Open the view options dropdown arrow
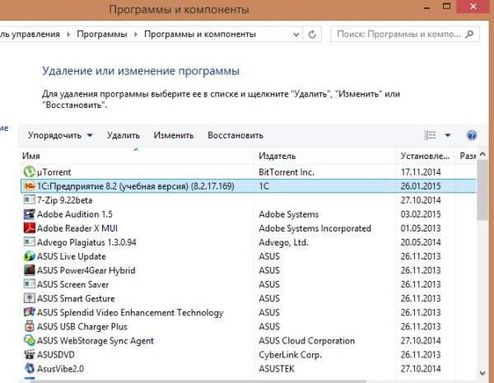The height and width of the screenshot is (383, 494). 448,135
